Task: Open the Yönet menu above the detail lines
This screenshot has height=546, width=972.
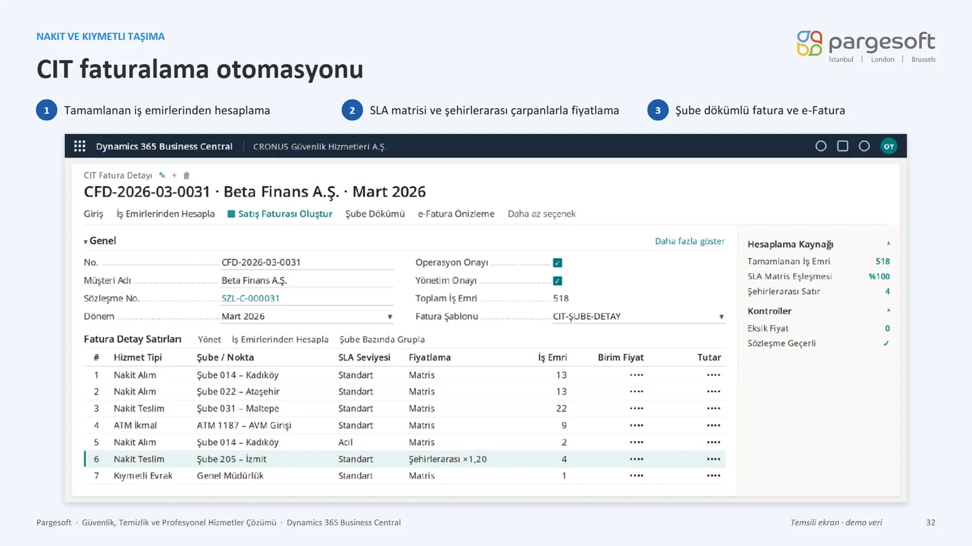Action: point(209,339)
